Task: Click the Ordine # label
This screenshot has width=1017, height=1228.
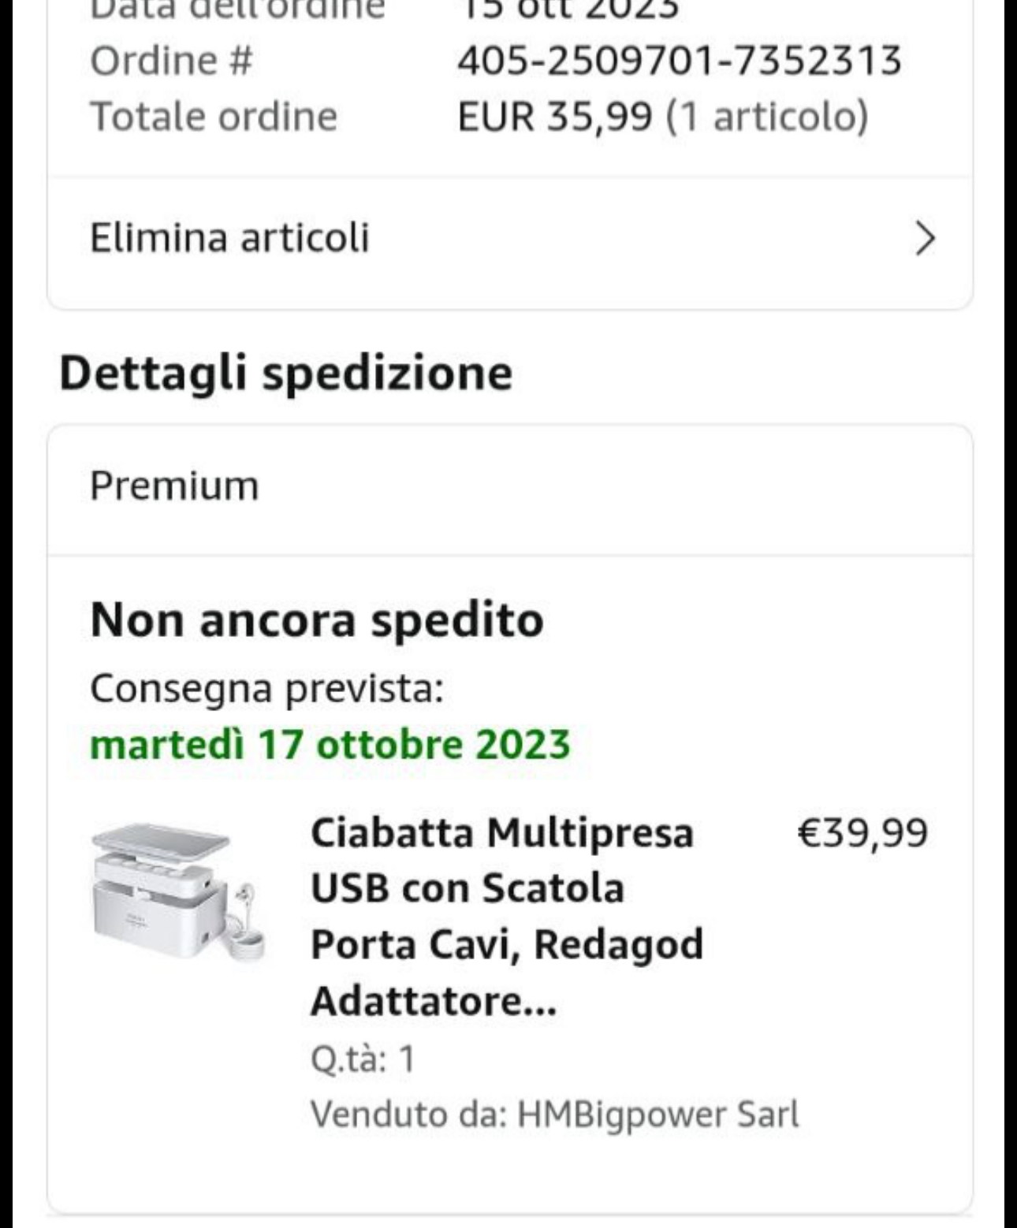Action: coord(171,61)
